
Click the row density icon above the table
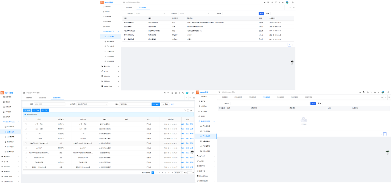188,110
